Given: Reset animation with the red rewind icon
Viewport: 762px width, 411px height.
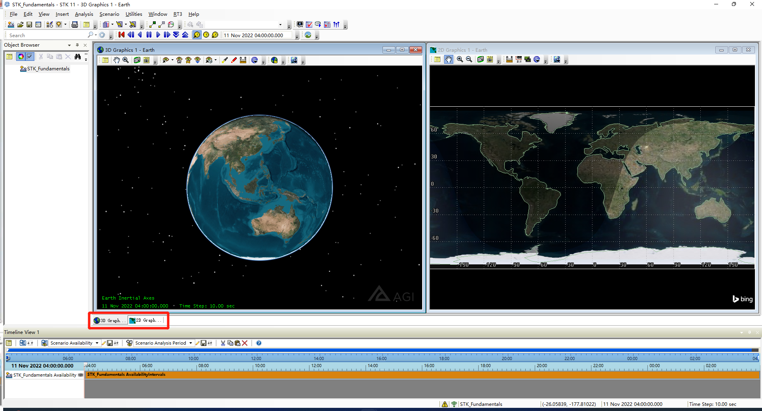Looking at the screenshot, I should tap(121, 35).
